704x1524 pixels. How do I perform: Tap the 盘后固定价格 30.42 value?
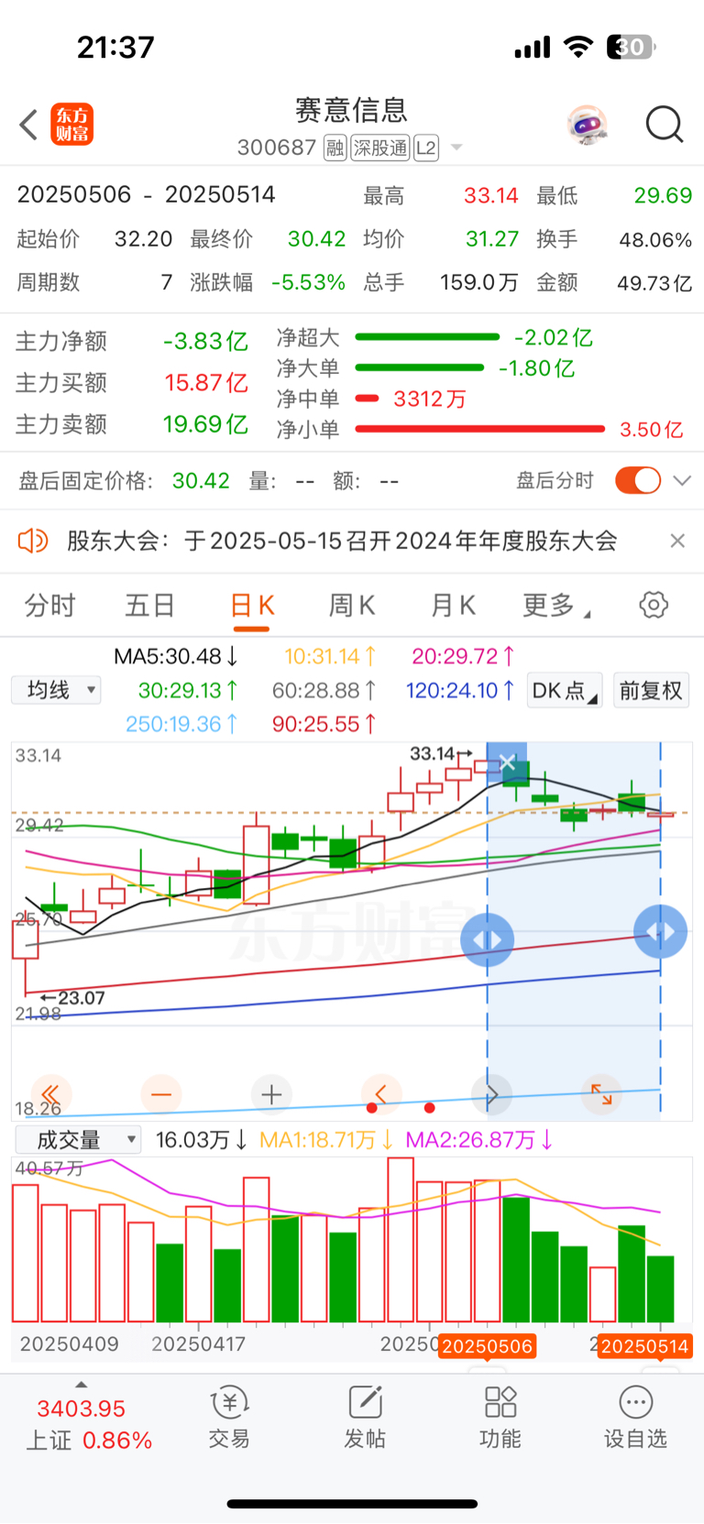pyautogui.click(x=201, y=480)
